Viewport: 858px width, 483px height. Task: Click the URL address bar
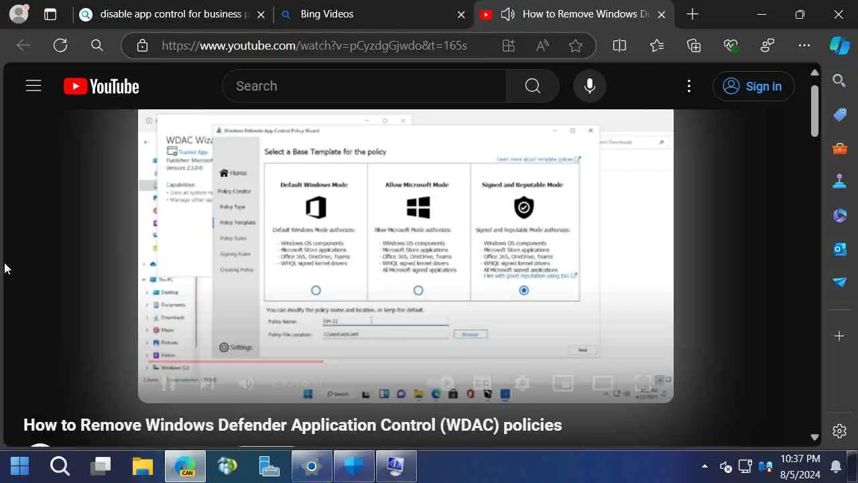pyautogui.click(x=314, y=46)
